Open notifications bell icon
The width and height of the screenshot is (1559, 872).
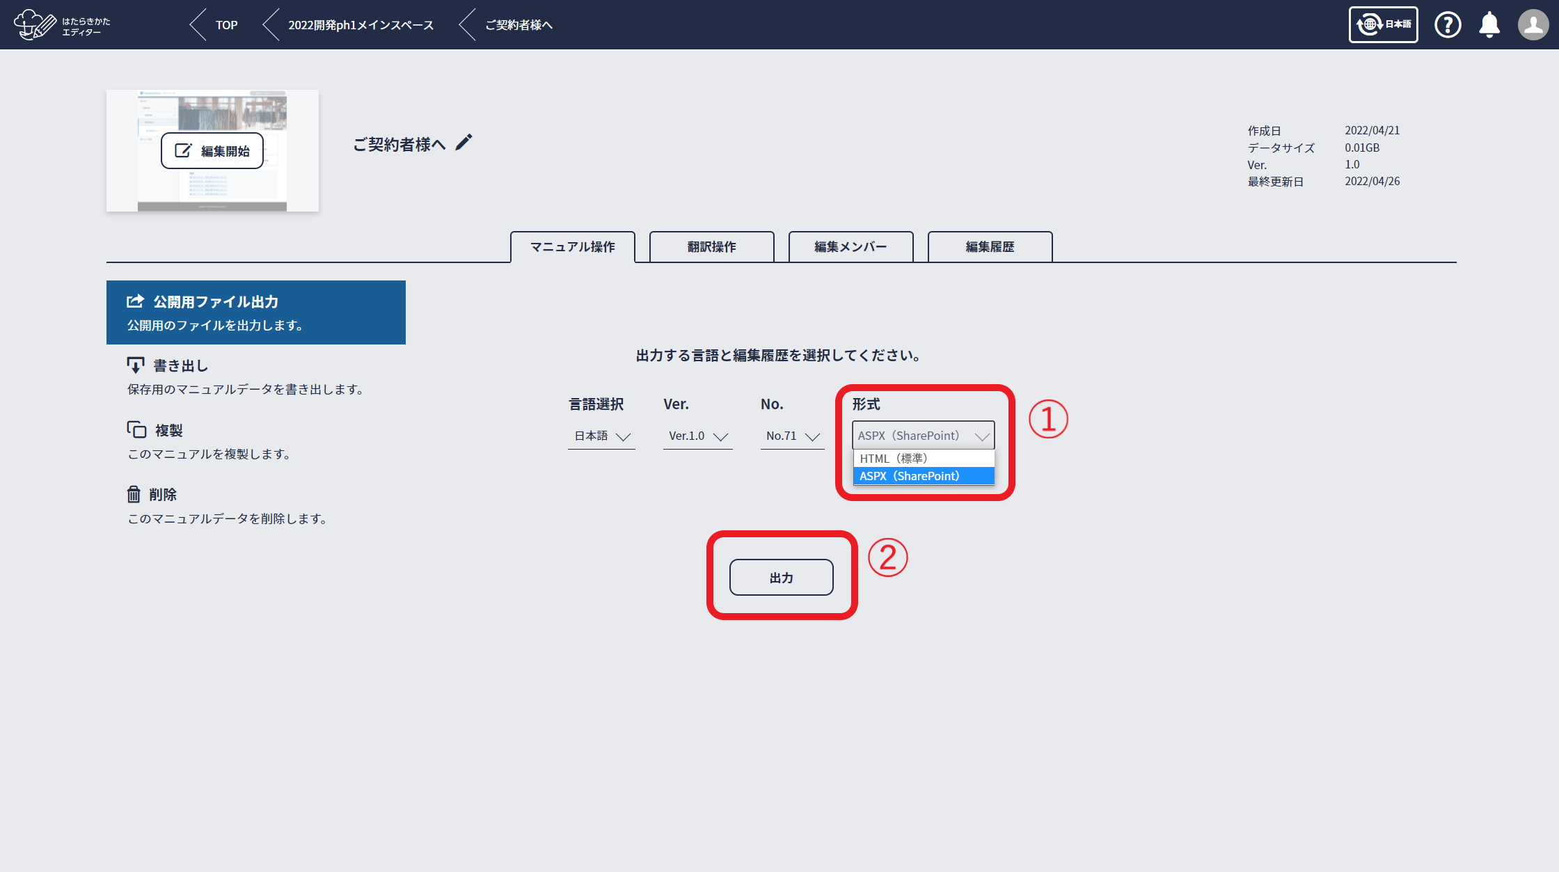[x=1489, y=25]
